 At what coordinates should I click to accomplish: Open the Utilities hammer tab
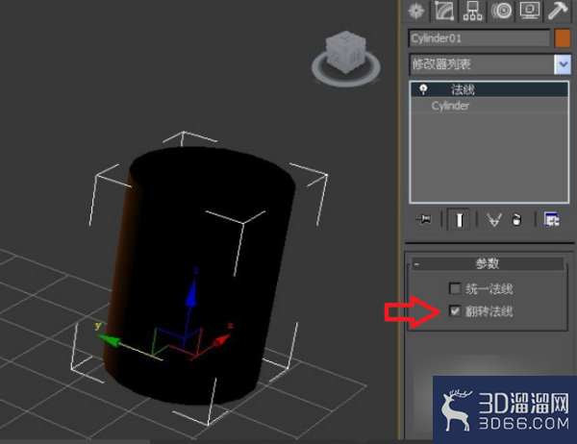pyautogui.click(x=558, y=11)
